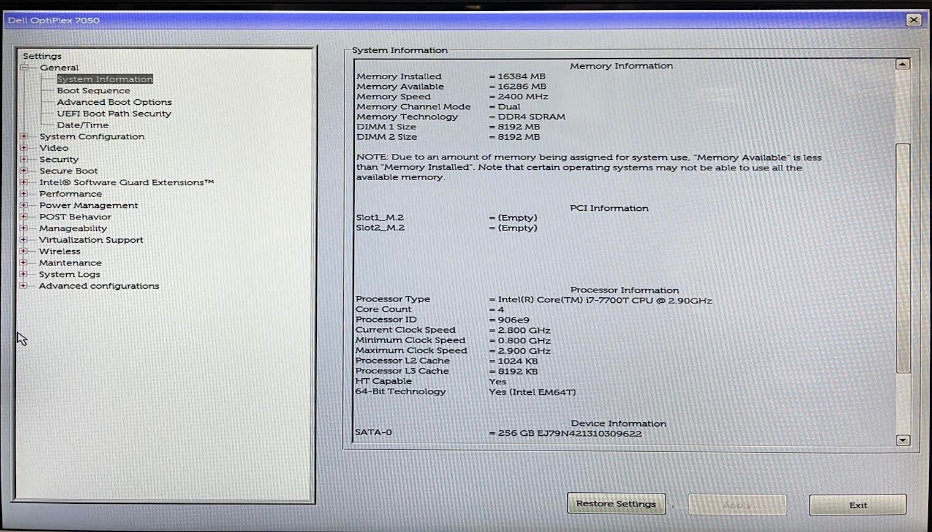Select the Secure Boot label
The width and height of the screenshot is (932, 532).
pyautogui.click(x=69, y=171)
